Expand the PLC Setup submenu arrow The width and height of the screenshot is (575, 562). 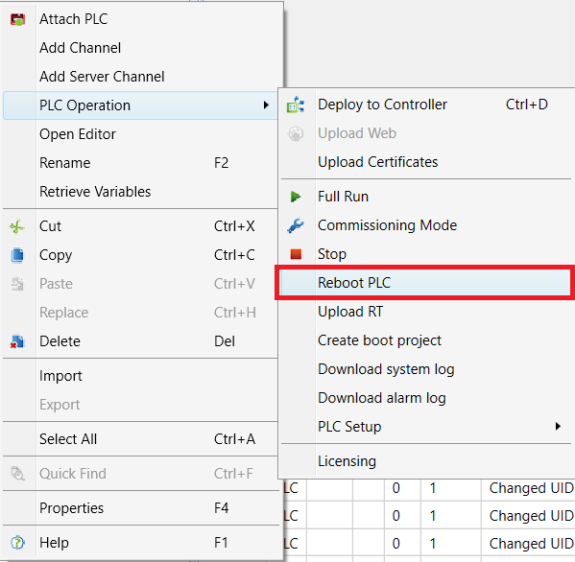558,427
